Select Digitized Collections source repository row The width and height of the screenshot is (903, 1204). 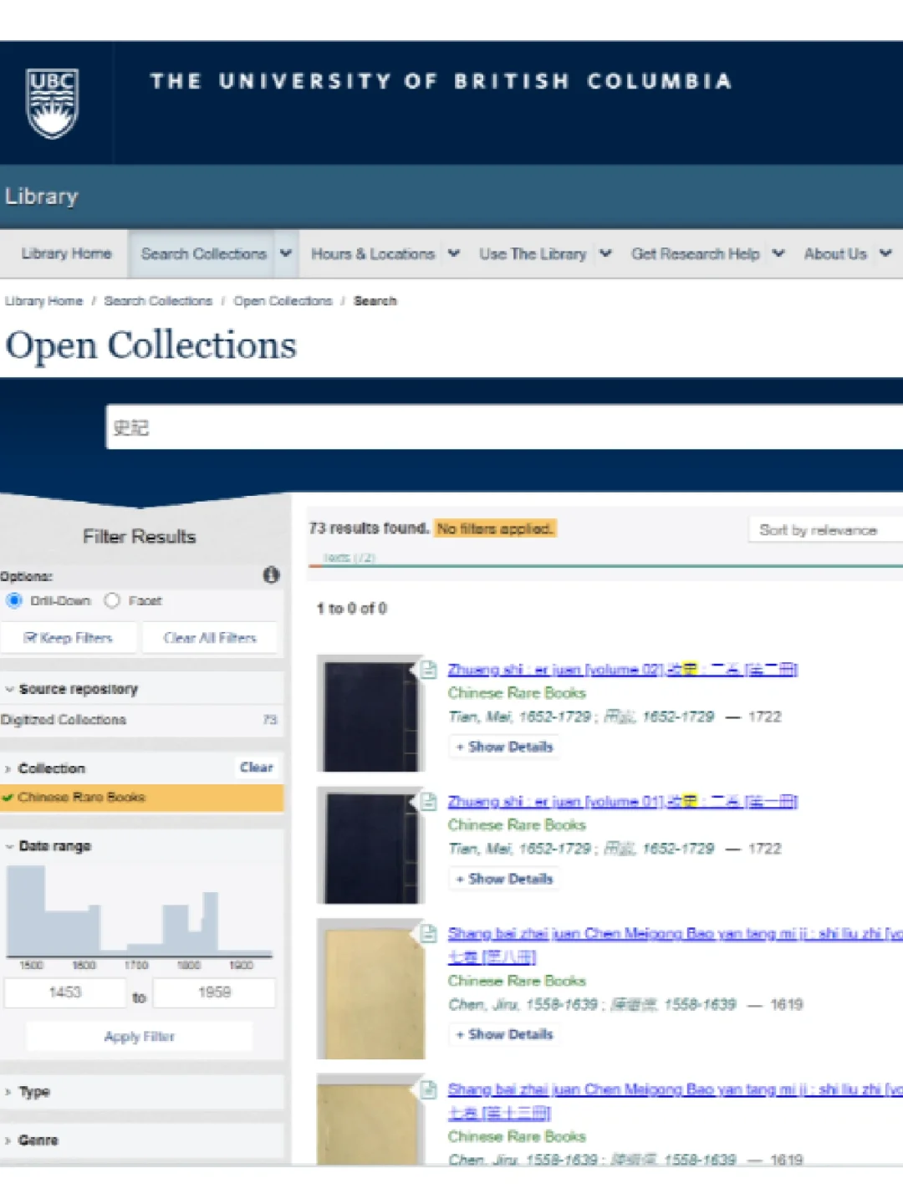[x=142, y=720]
